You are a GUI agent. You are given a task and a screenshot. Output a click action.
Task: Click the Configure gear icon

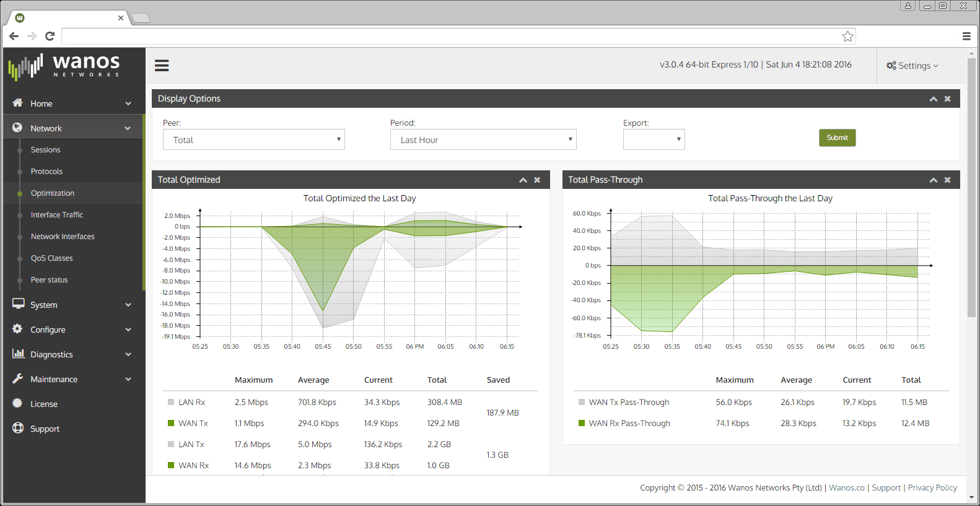pos(17,329)
